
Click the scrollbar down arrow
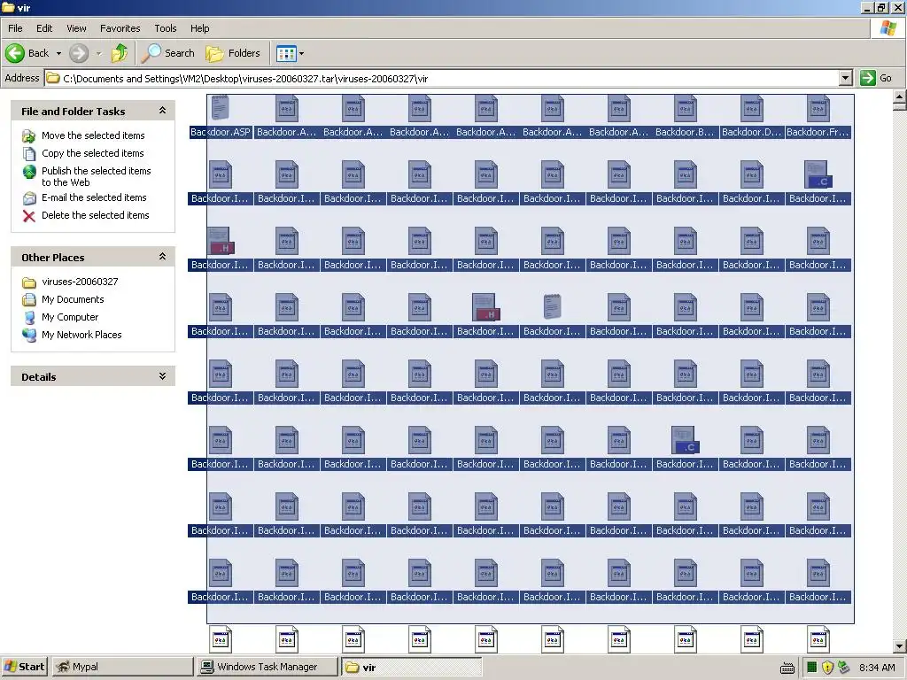[x=900, y=646]
